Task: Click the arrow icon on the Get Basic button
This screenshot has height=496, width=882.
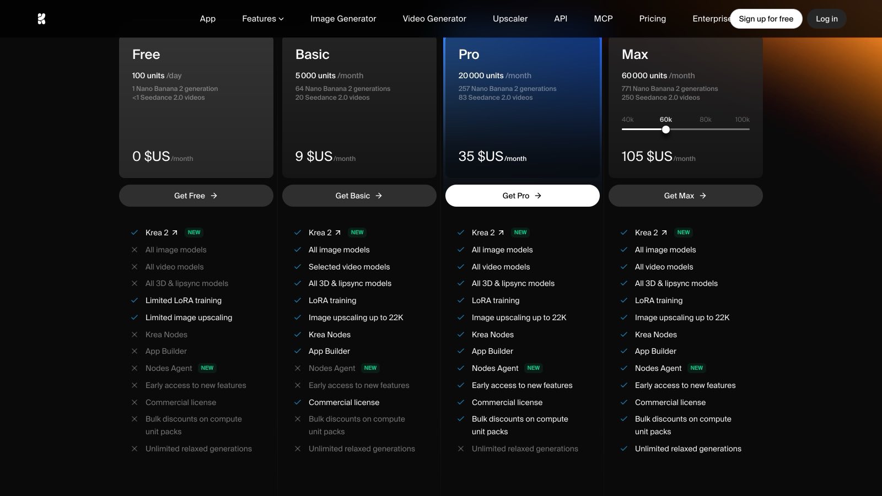Action: [x=379, y=196]
